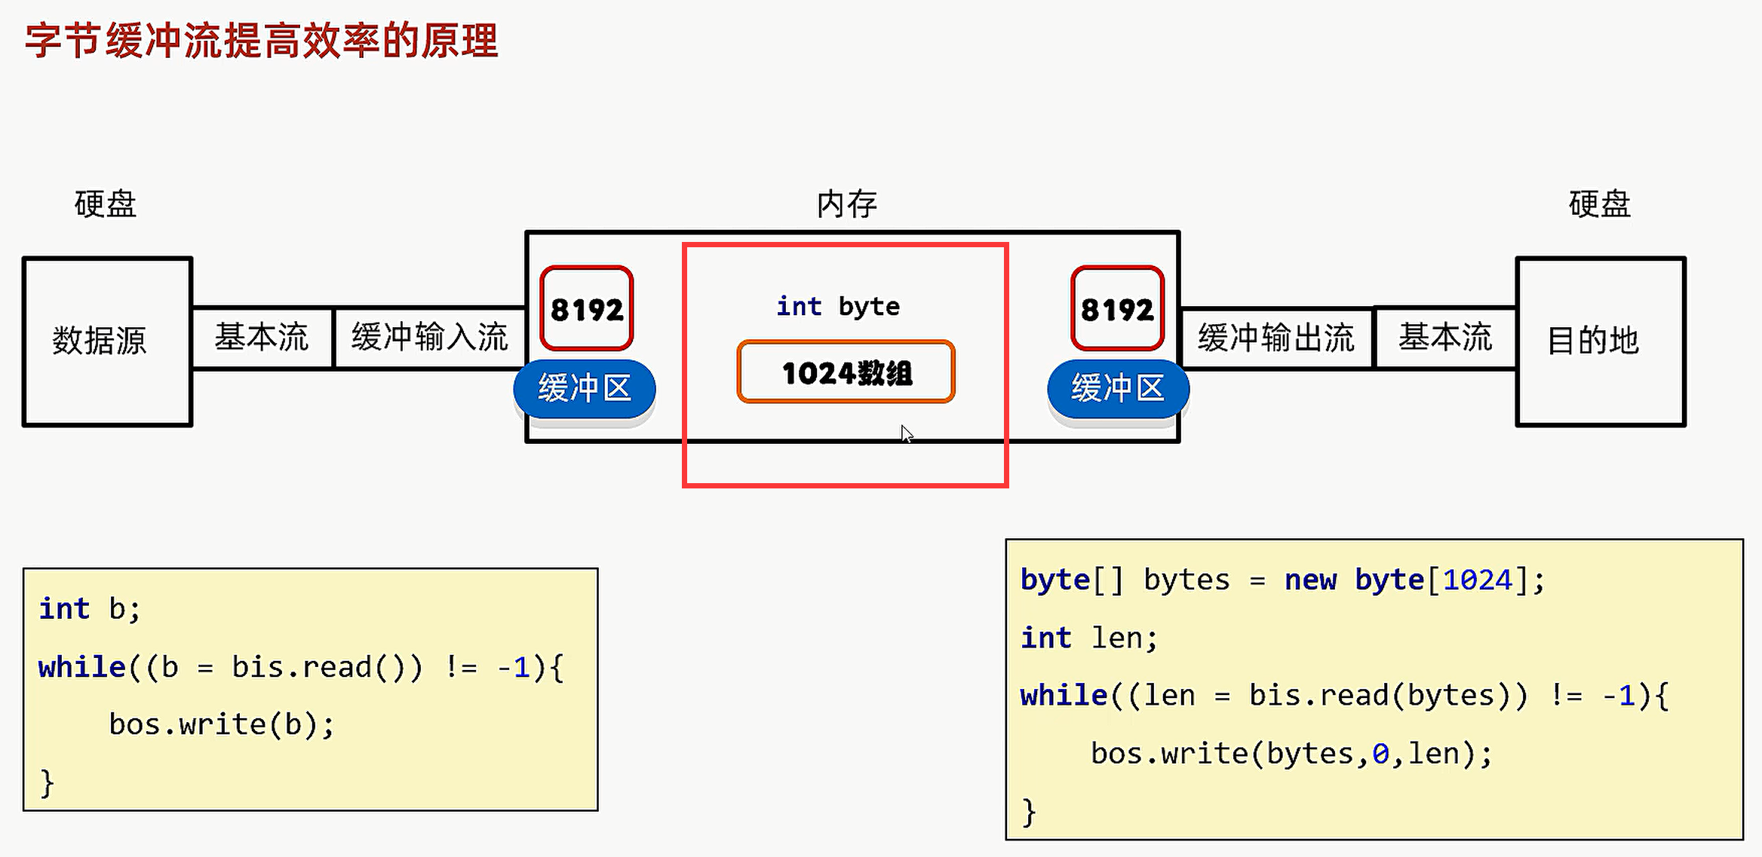Screen dimensions: 1762x857
Task: Click the left blue 缓冲区 button
Action: (x=585, y=389)
